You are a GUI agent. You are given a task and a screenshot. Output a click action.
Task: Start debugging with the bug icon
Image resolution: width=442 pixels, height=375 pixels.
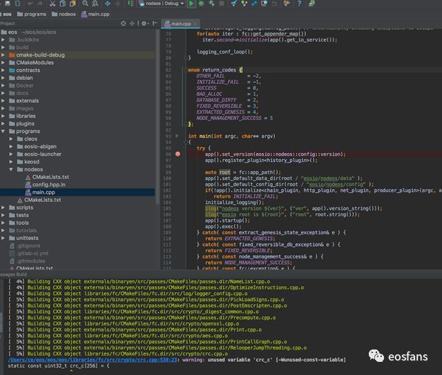[201, 3]
